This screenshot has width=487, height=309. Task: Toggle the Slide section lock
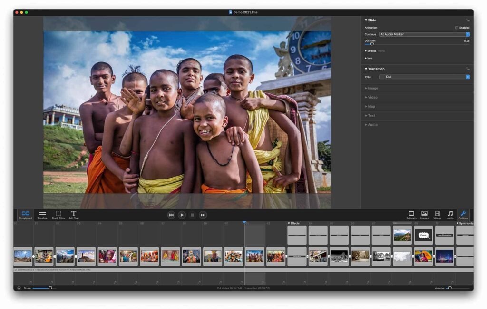click(467, 20)
